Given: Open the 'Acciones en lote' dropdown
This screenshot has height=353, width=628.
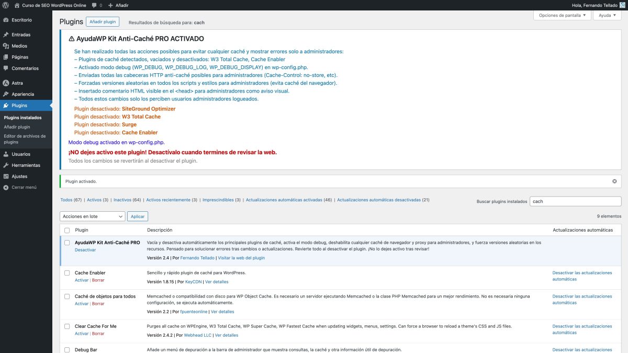Looking at the screenshot, I should 92,216.
